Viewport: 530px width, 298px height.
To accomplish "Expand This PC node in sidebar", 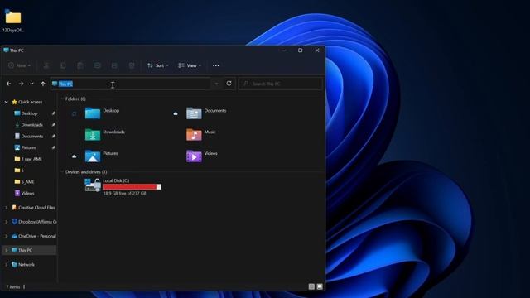I will (6, 250).
